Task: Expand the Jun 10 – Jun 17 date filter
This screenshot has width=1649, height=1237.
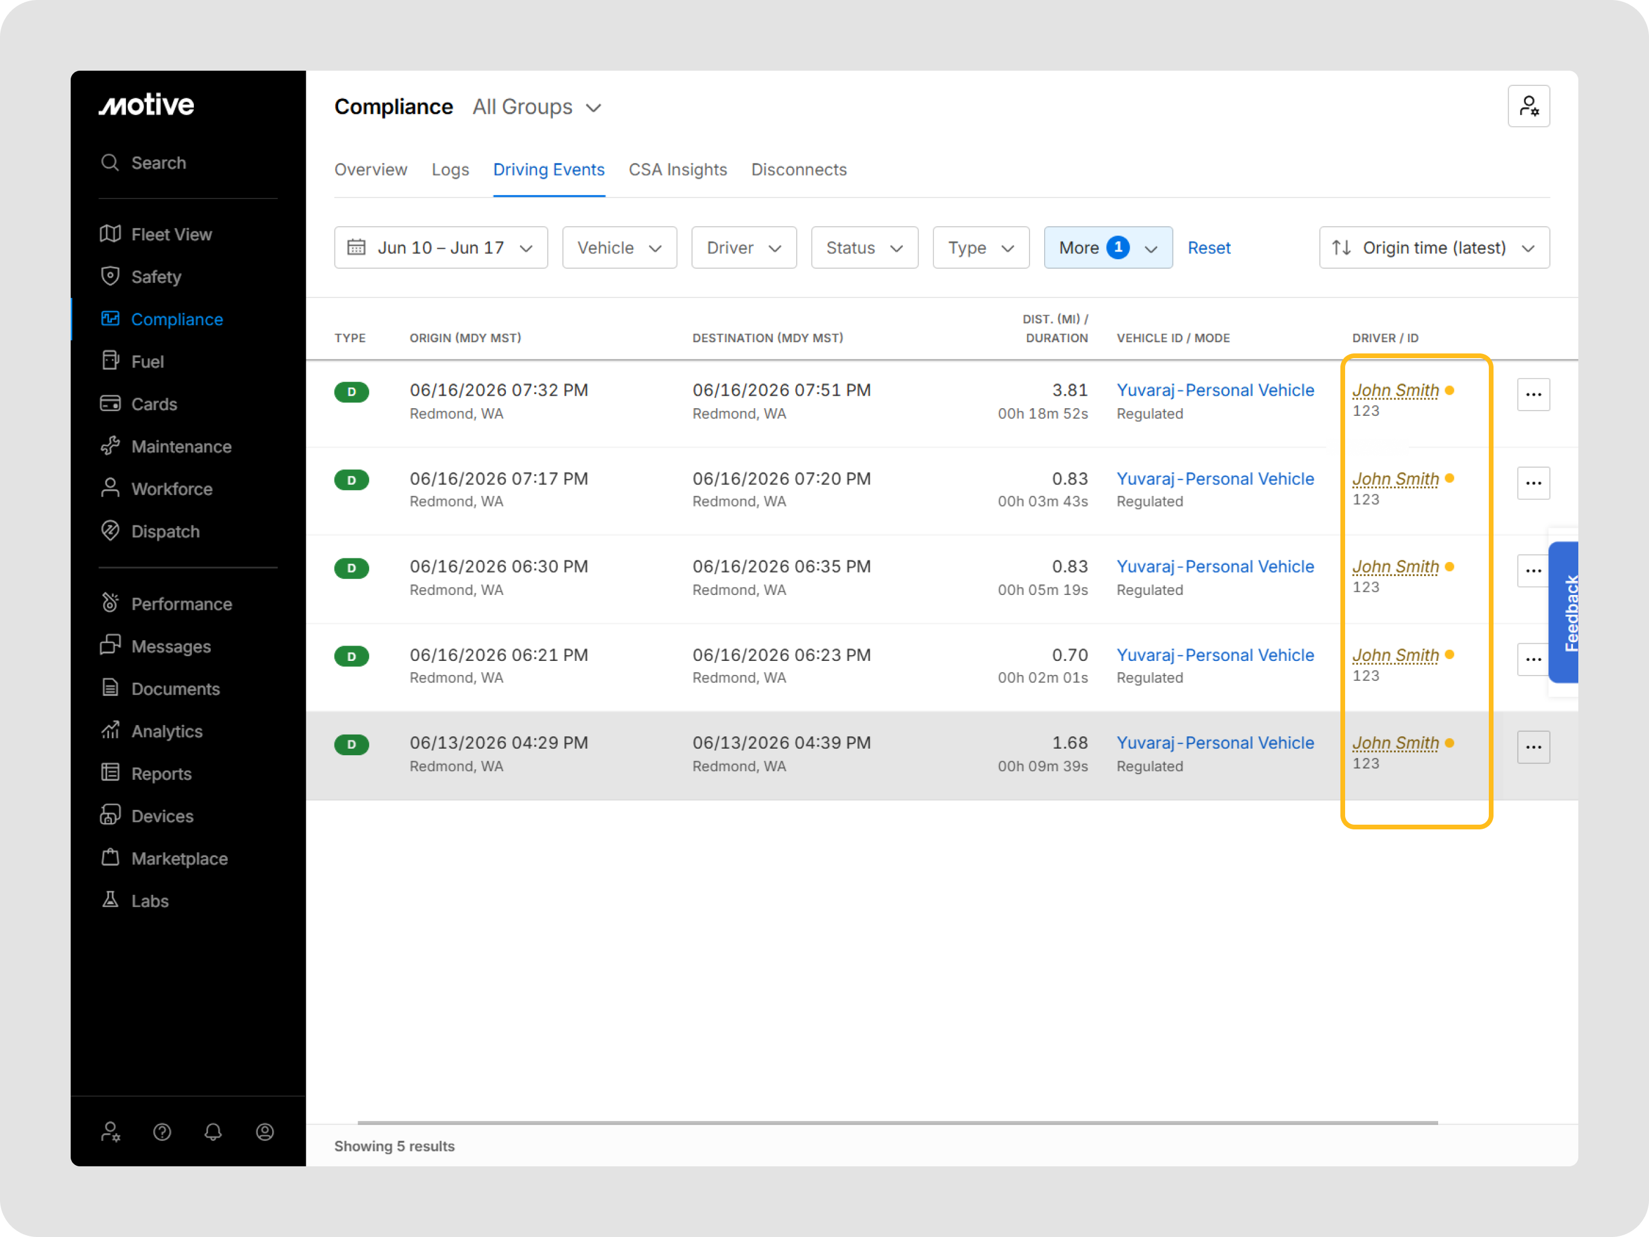Action: pyautogui.click(x=441, y=247)
